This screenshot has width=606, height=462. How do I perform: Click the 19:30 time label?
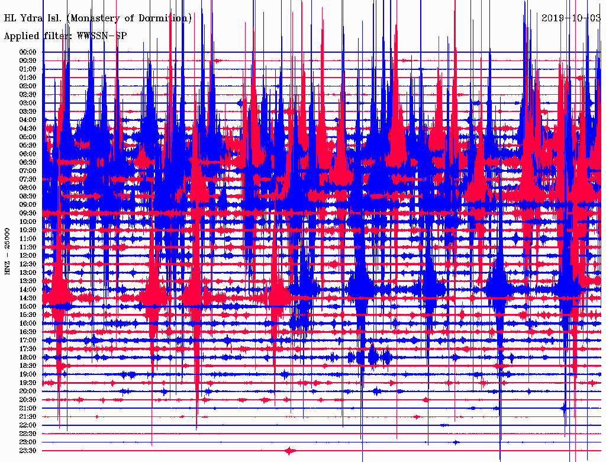pyautogui.click(x=28, y=383)
